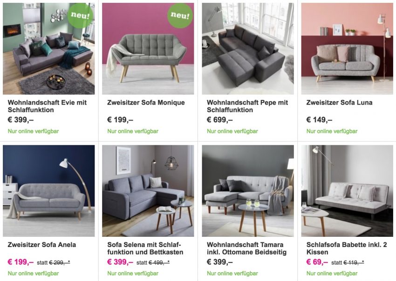This screenshot has width=396, height=281.
Task: Click the 'neu!' badge on Sofa Monique
Action: [x=180, y=16]
